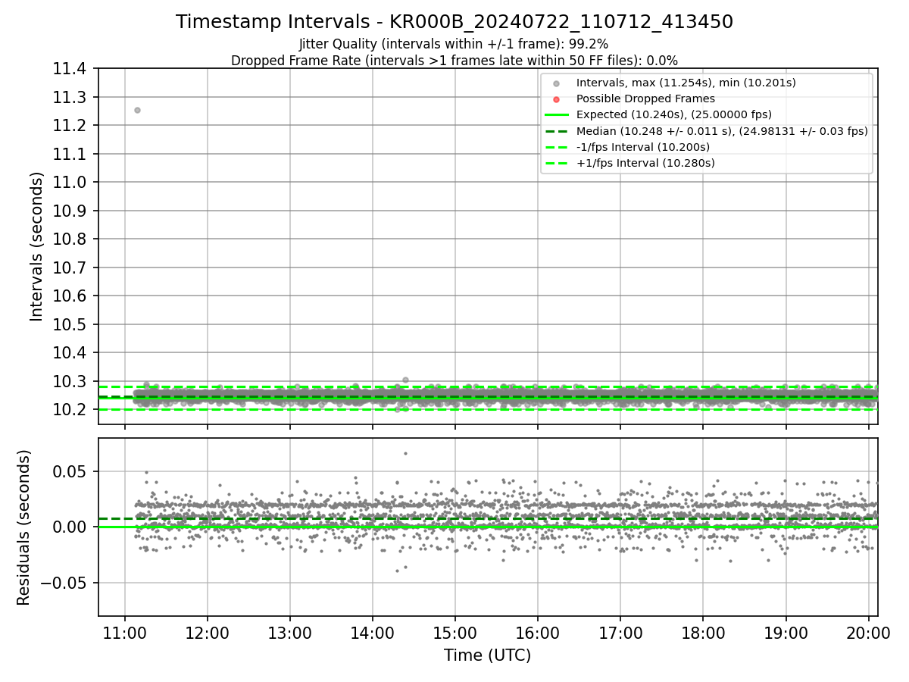Viewport: 909px width, 682px height.
Task: Click the '20:00' x-axis tick label
Action: point(868,633)
